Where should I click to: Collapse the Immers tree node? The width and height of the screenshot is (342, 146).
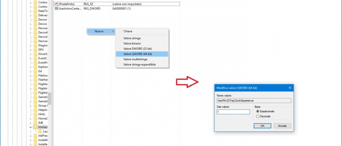[31, 127]
